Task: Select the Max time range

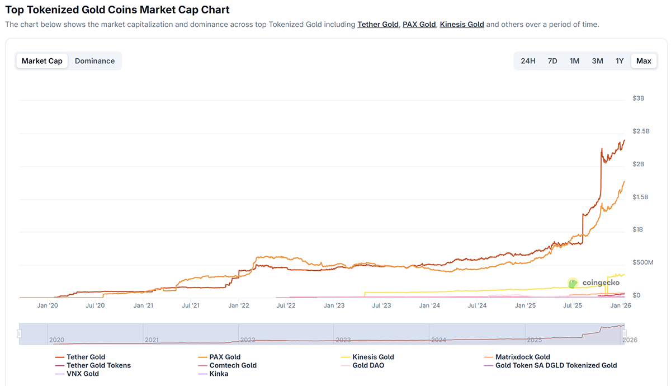Action: pos(644,61)
